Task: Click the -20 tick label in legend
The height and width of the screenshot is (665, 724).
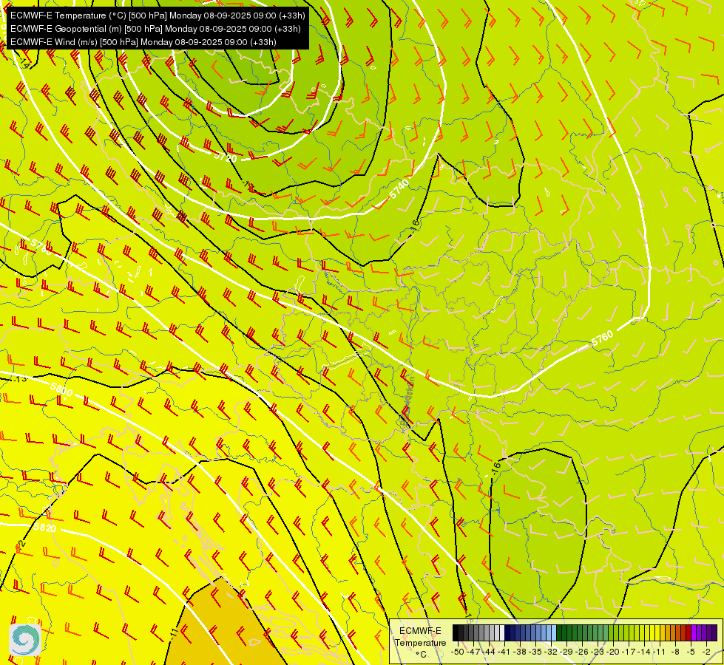Action: tap(613, 652)
